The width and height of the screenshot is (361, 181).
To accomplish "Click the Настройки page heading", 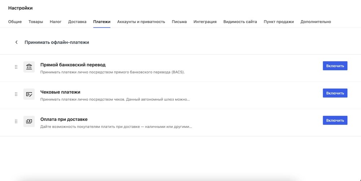I will click(x=21, y=8).
